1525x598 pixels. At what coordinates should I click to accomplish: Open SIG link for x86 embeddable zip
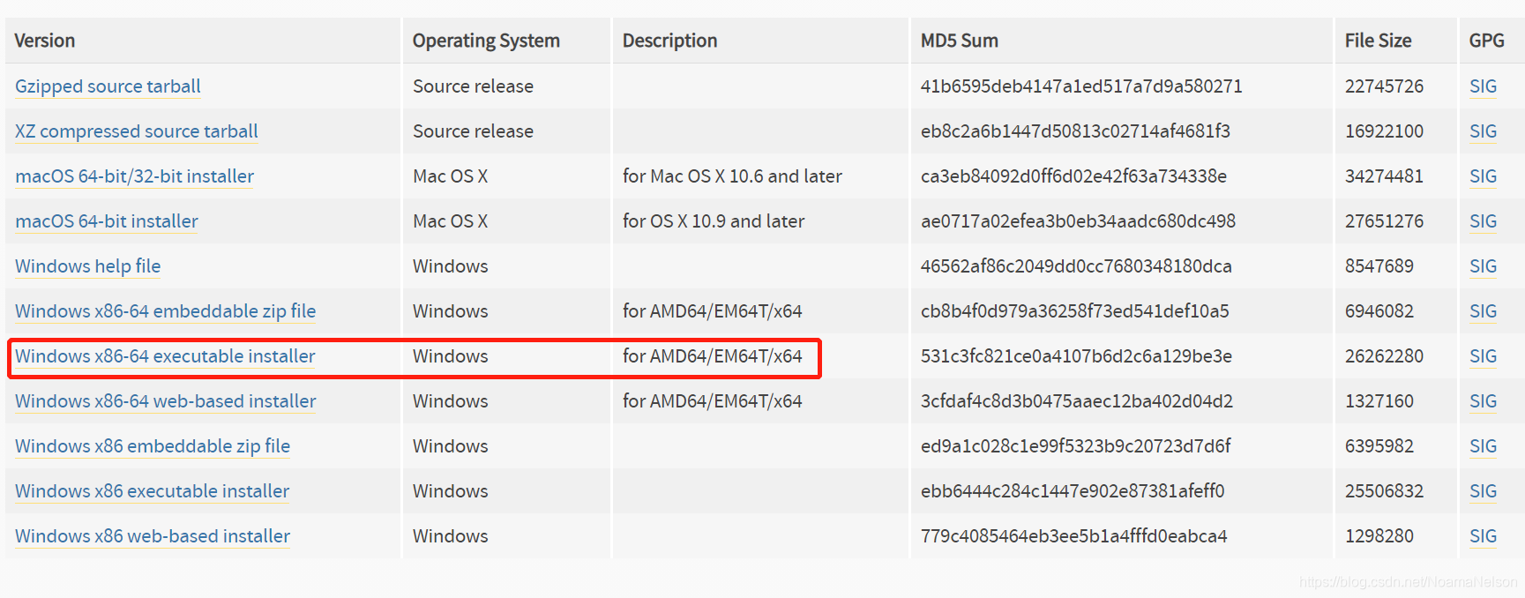click(1484, 446)
